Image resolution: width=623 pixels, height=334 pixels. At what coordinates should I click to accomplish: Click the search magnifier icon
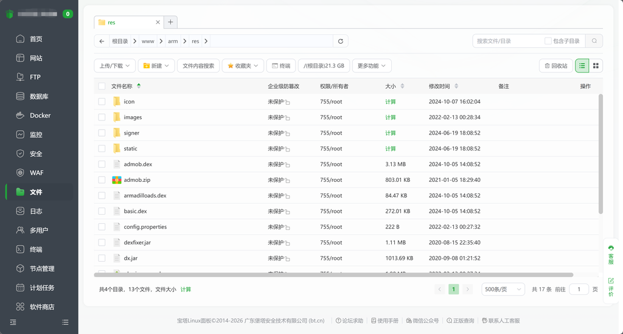(594, 41)
